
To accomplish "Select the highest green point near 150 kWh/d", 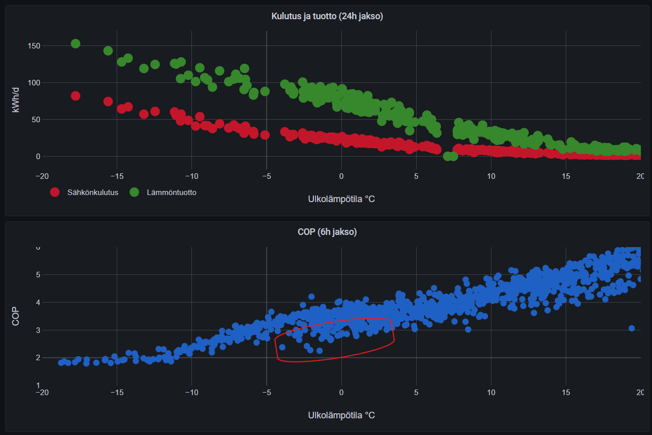I will click(76, 44).
